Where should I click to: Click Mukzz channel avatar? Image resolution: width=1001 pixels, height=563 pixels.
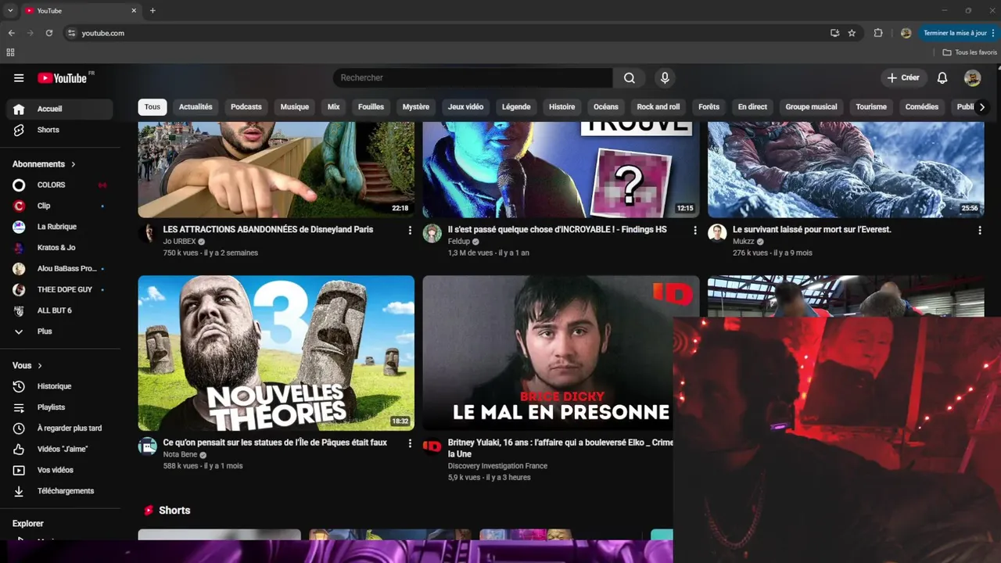[717, 234]
